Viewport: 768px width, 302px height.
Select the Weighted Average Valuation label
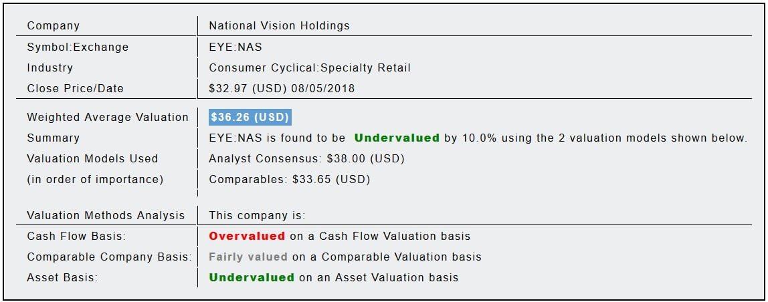coord(108,117)
